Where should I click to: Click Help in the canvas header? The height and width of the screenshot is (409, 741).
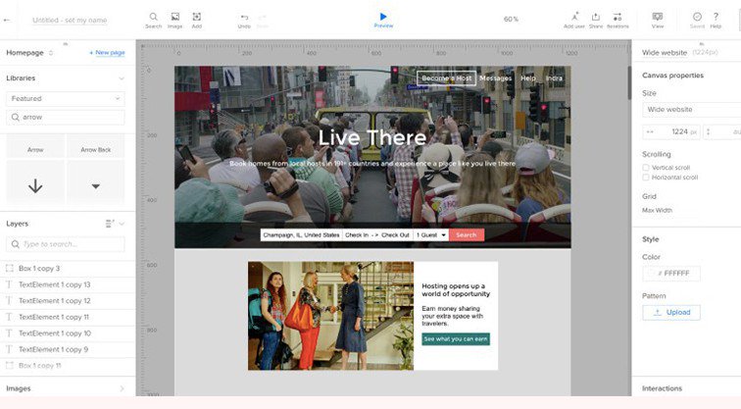pyautogui.click(x=528, y=78)
